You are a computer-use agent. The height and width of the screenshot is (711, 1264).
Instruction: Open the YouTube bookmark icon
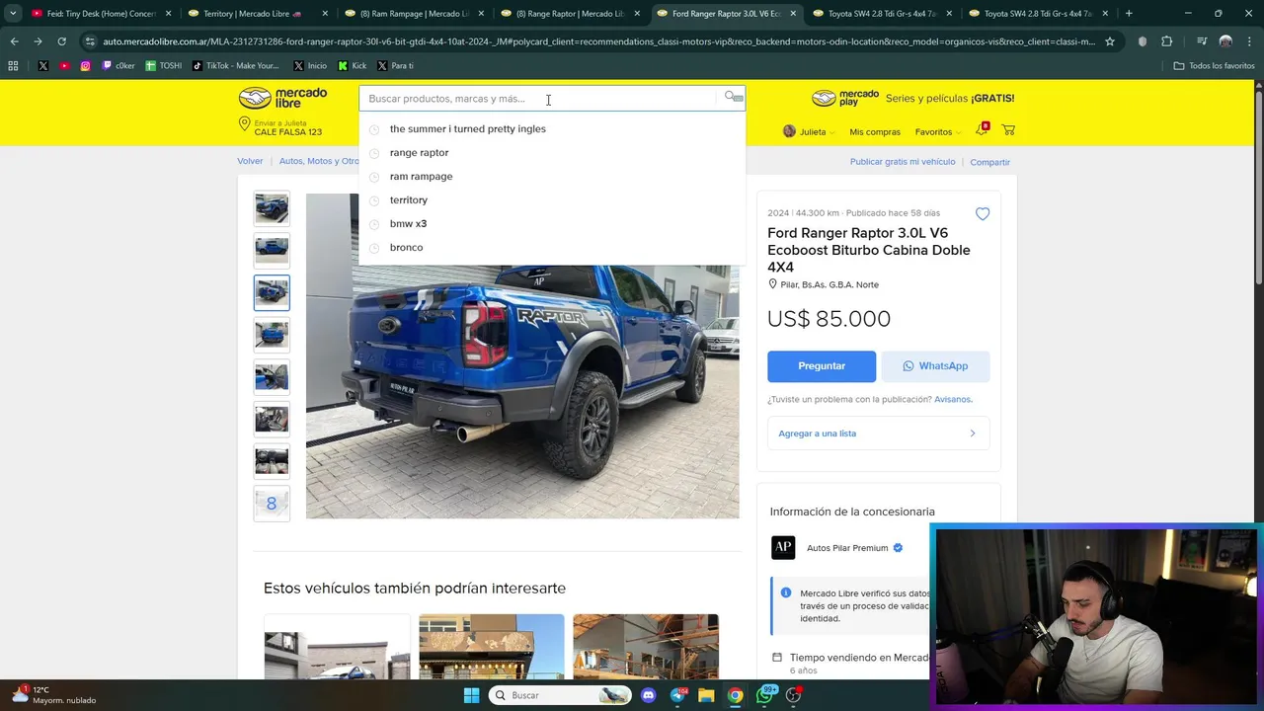[64, 65]
